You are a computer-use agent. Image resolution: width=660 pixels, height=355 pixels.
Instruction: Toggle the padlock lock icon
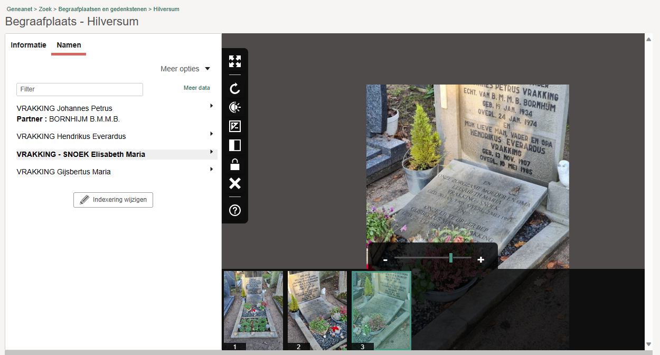click(x=235, y=164)
